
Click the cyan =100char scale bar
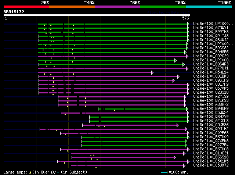click(164, 172)
